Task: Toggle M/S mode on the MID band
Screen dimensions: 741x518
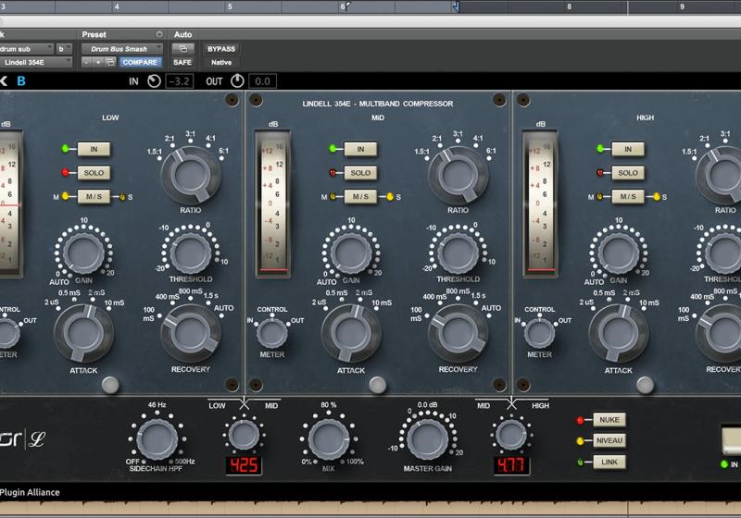Action: tap(360, 196)
